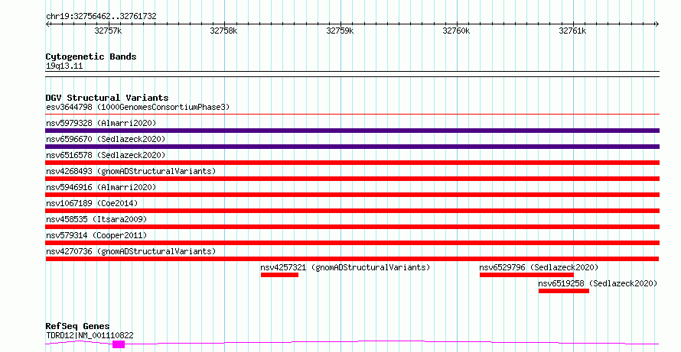Screen dimensions: 681x352
Task: Click the red bar under nsv5946916
Action: [352, 195]
